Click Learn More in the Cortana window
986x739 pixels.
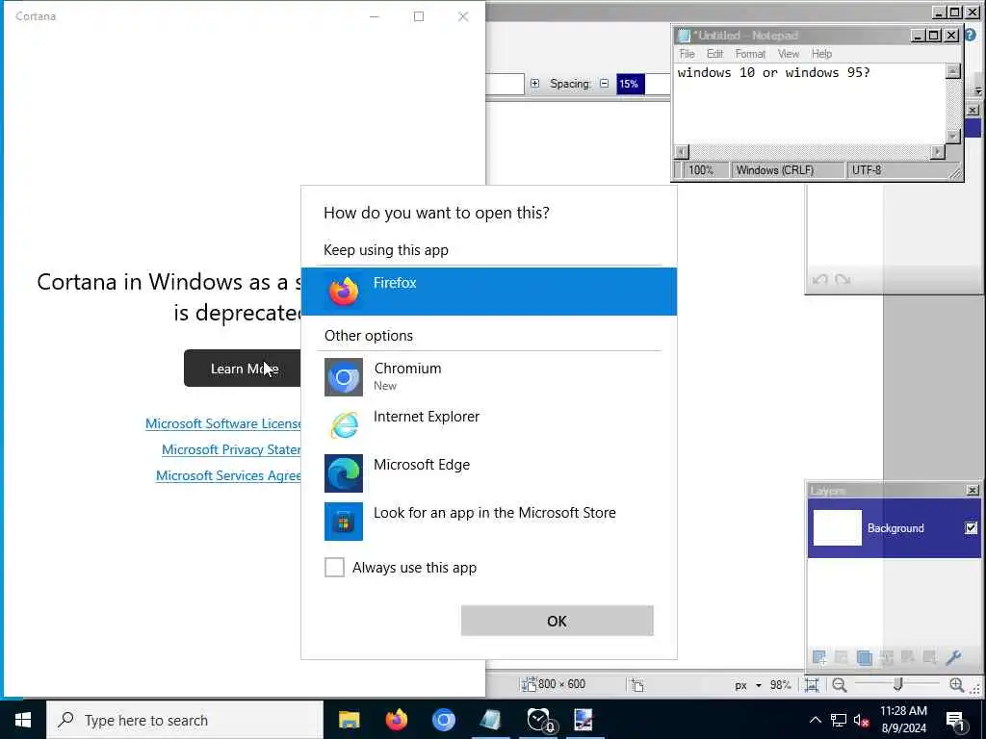point(244,369)
